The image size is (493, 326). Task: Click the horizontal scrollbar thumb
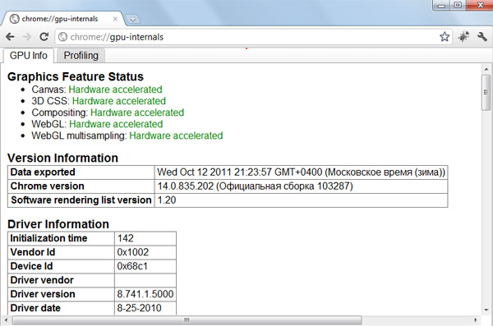point(187,320)
